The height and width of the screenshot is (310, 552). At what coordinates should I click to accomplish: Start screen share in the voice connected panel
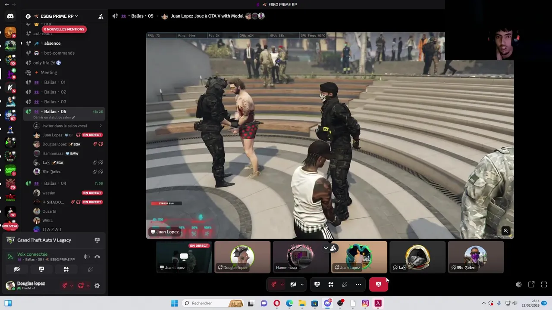point(41,269)
